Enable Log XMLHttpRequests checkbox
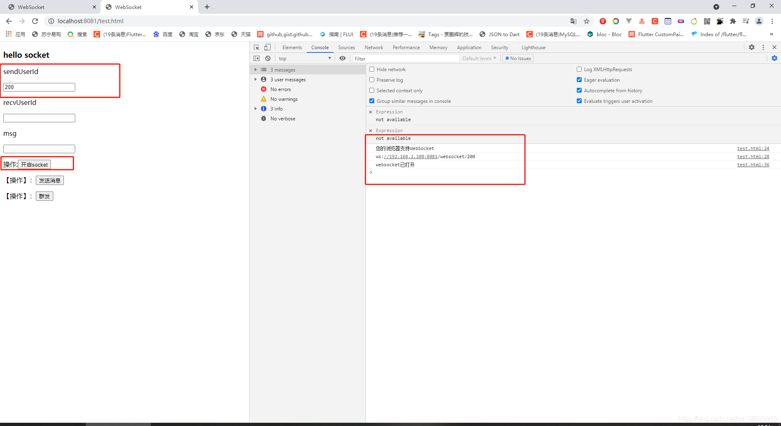The image size is (781, 426). point(579,70)
